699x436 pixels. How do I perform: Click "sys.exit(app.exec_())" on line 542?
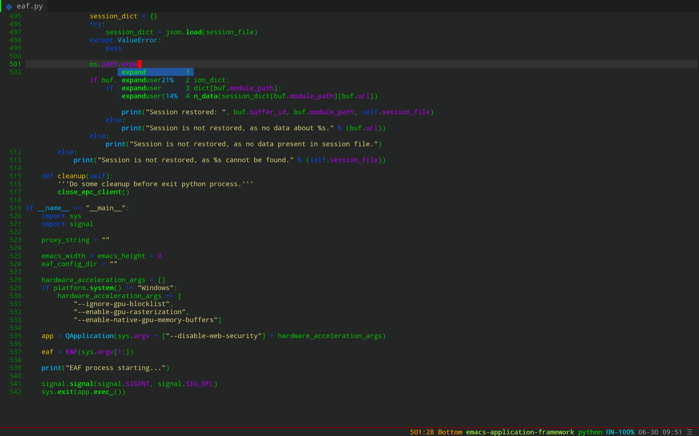click(84, 392)
